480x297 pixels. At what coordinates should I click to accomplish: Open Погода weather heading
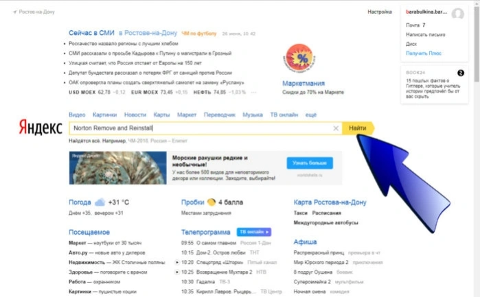click(x=80, y=202)
